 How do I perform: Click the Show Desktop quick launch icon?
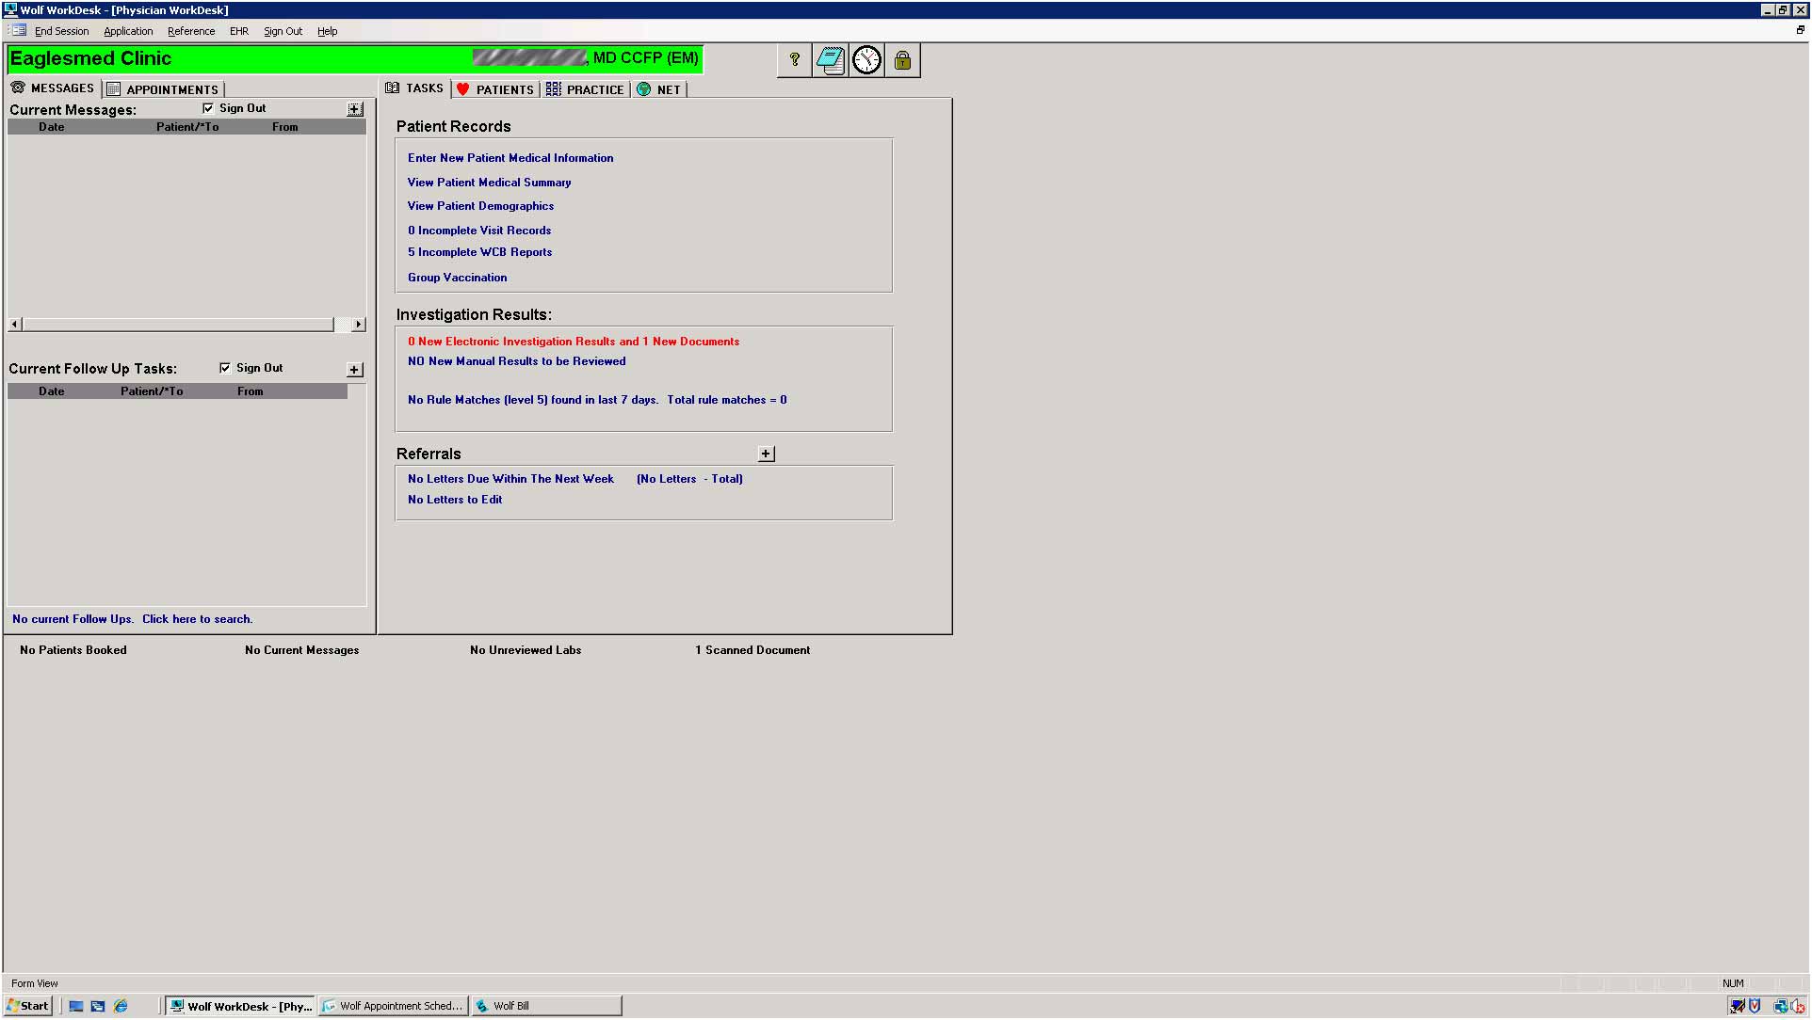pyautogui.click(x=76, y=1006)
